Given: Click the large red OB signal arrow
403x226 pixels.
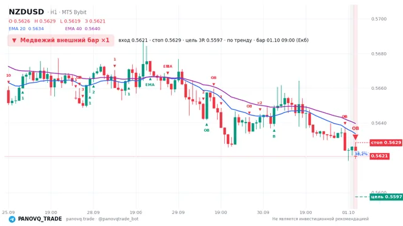Looking at the screenshot, I should pos(355,137).
